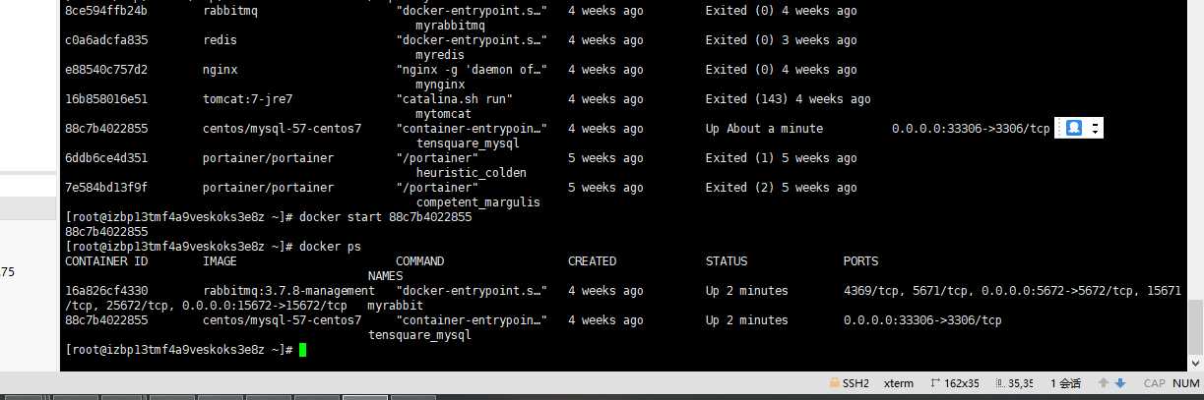Click the blue user avatar icon in floating toolbar
The width and height of the screenshot is (1204, 400).
pos(1075,128)
